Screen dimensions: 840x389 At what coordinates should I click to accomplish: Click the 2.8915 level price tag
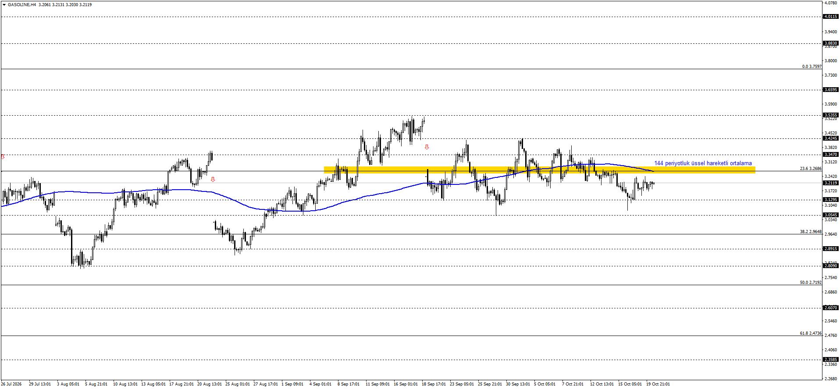(x=831, y=249)
